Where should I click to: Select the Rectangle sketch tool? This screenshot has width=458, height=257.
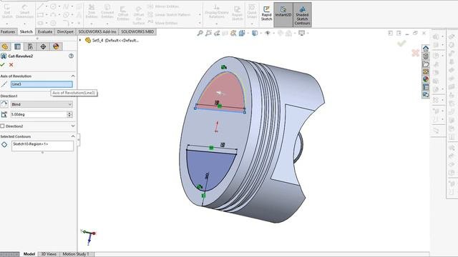point(40,14)
